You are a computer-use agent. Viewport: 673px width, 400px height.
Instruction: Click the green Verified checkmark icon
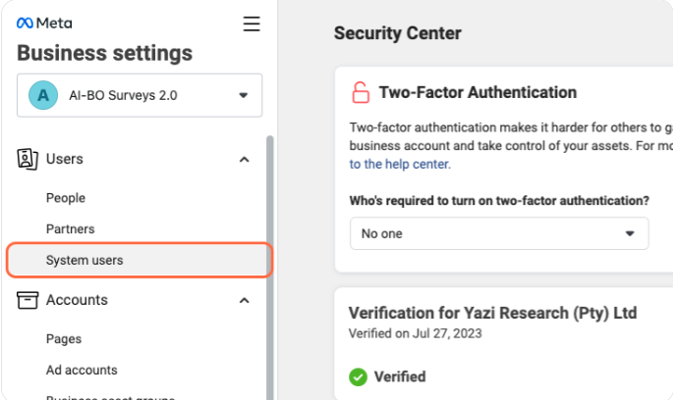click(358, 376)
